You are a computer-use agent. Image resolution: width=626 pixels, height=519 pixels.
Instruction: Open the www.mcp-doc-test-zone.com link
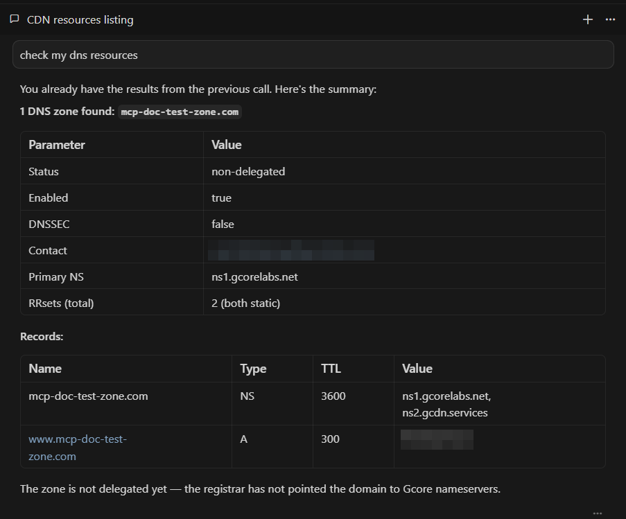pyautogui.click(x=78, y=448)
